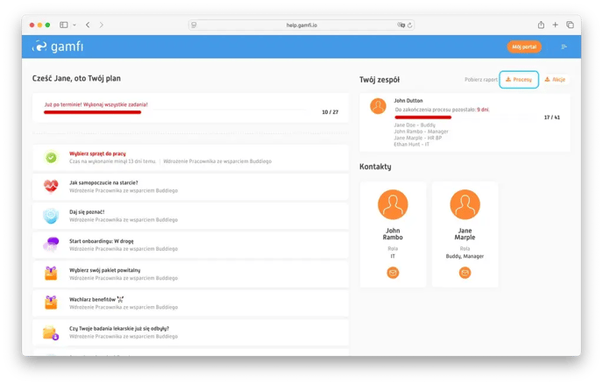Click the gamfi logo in header
Image resolution: width=603 pixels, height=385 pixels.
pyautogui.click(x=58, y=46)
